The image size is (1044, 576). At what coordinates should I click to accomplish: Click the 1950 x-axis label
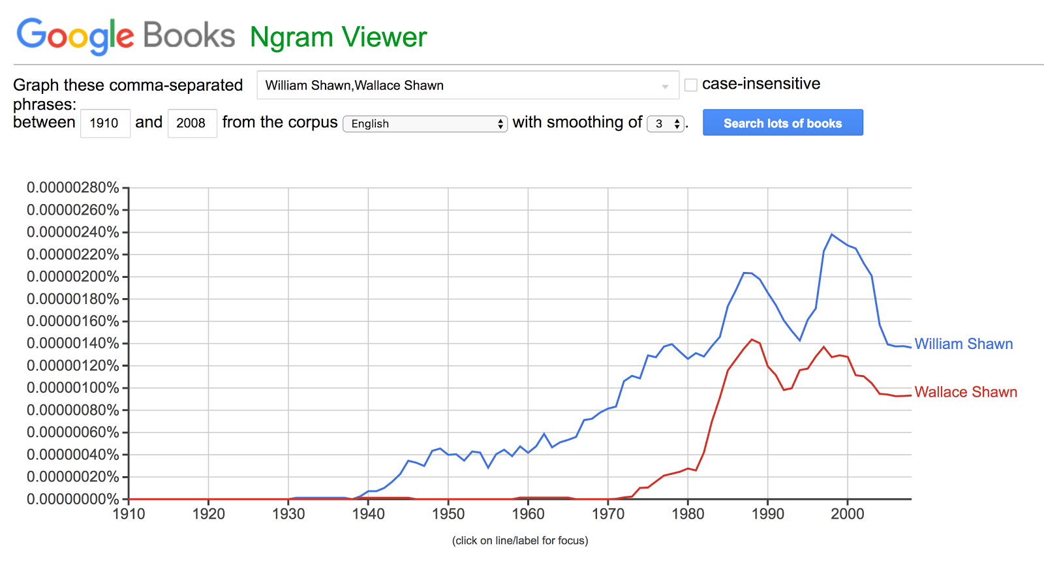point(448,514)
